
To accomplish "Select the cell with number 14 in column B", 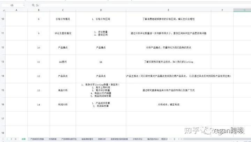I will click(39, 105).
